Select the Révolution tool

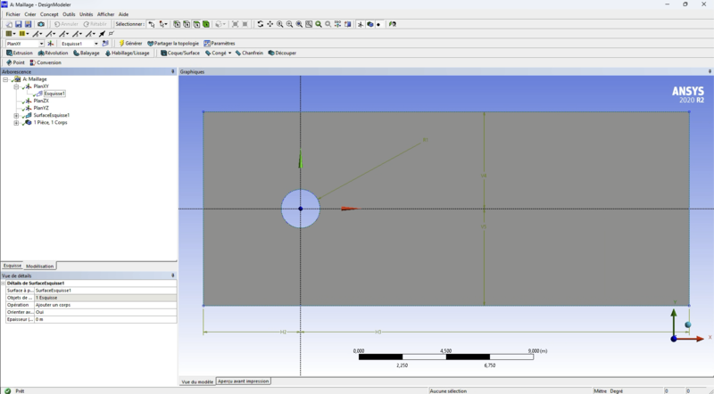(53, 53)
